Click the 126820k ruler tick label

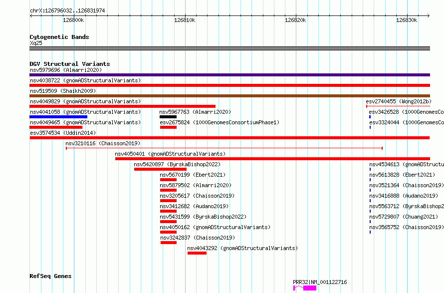[295, 20]
